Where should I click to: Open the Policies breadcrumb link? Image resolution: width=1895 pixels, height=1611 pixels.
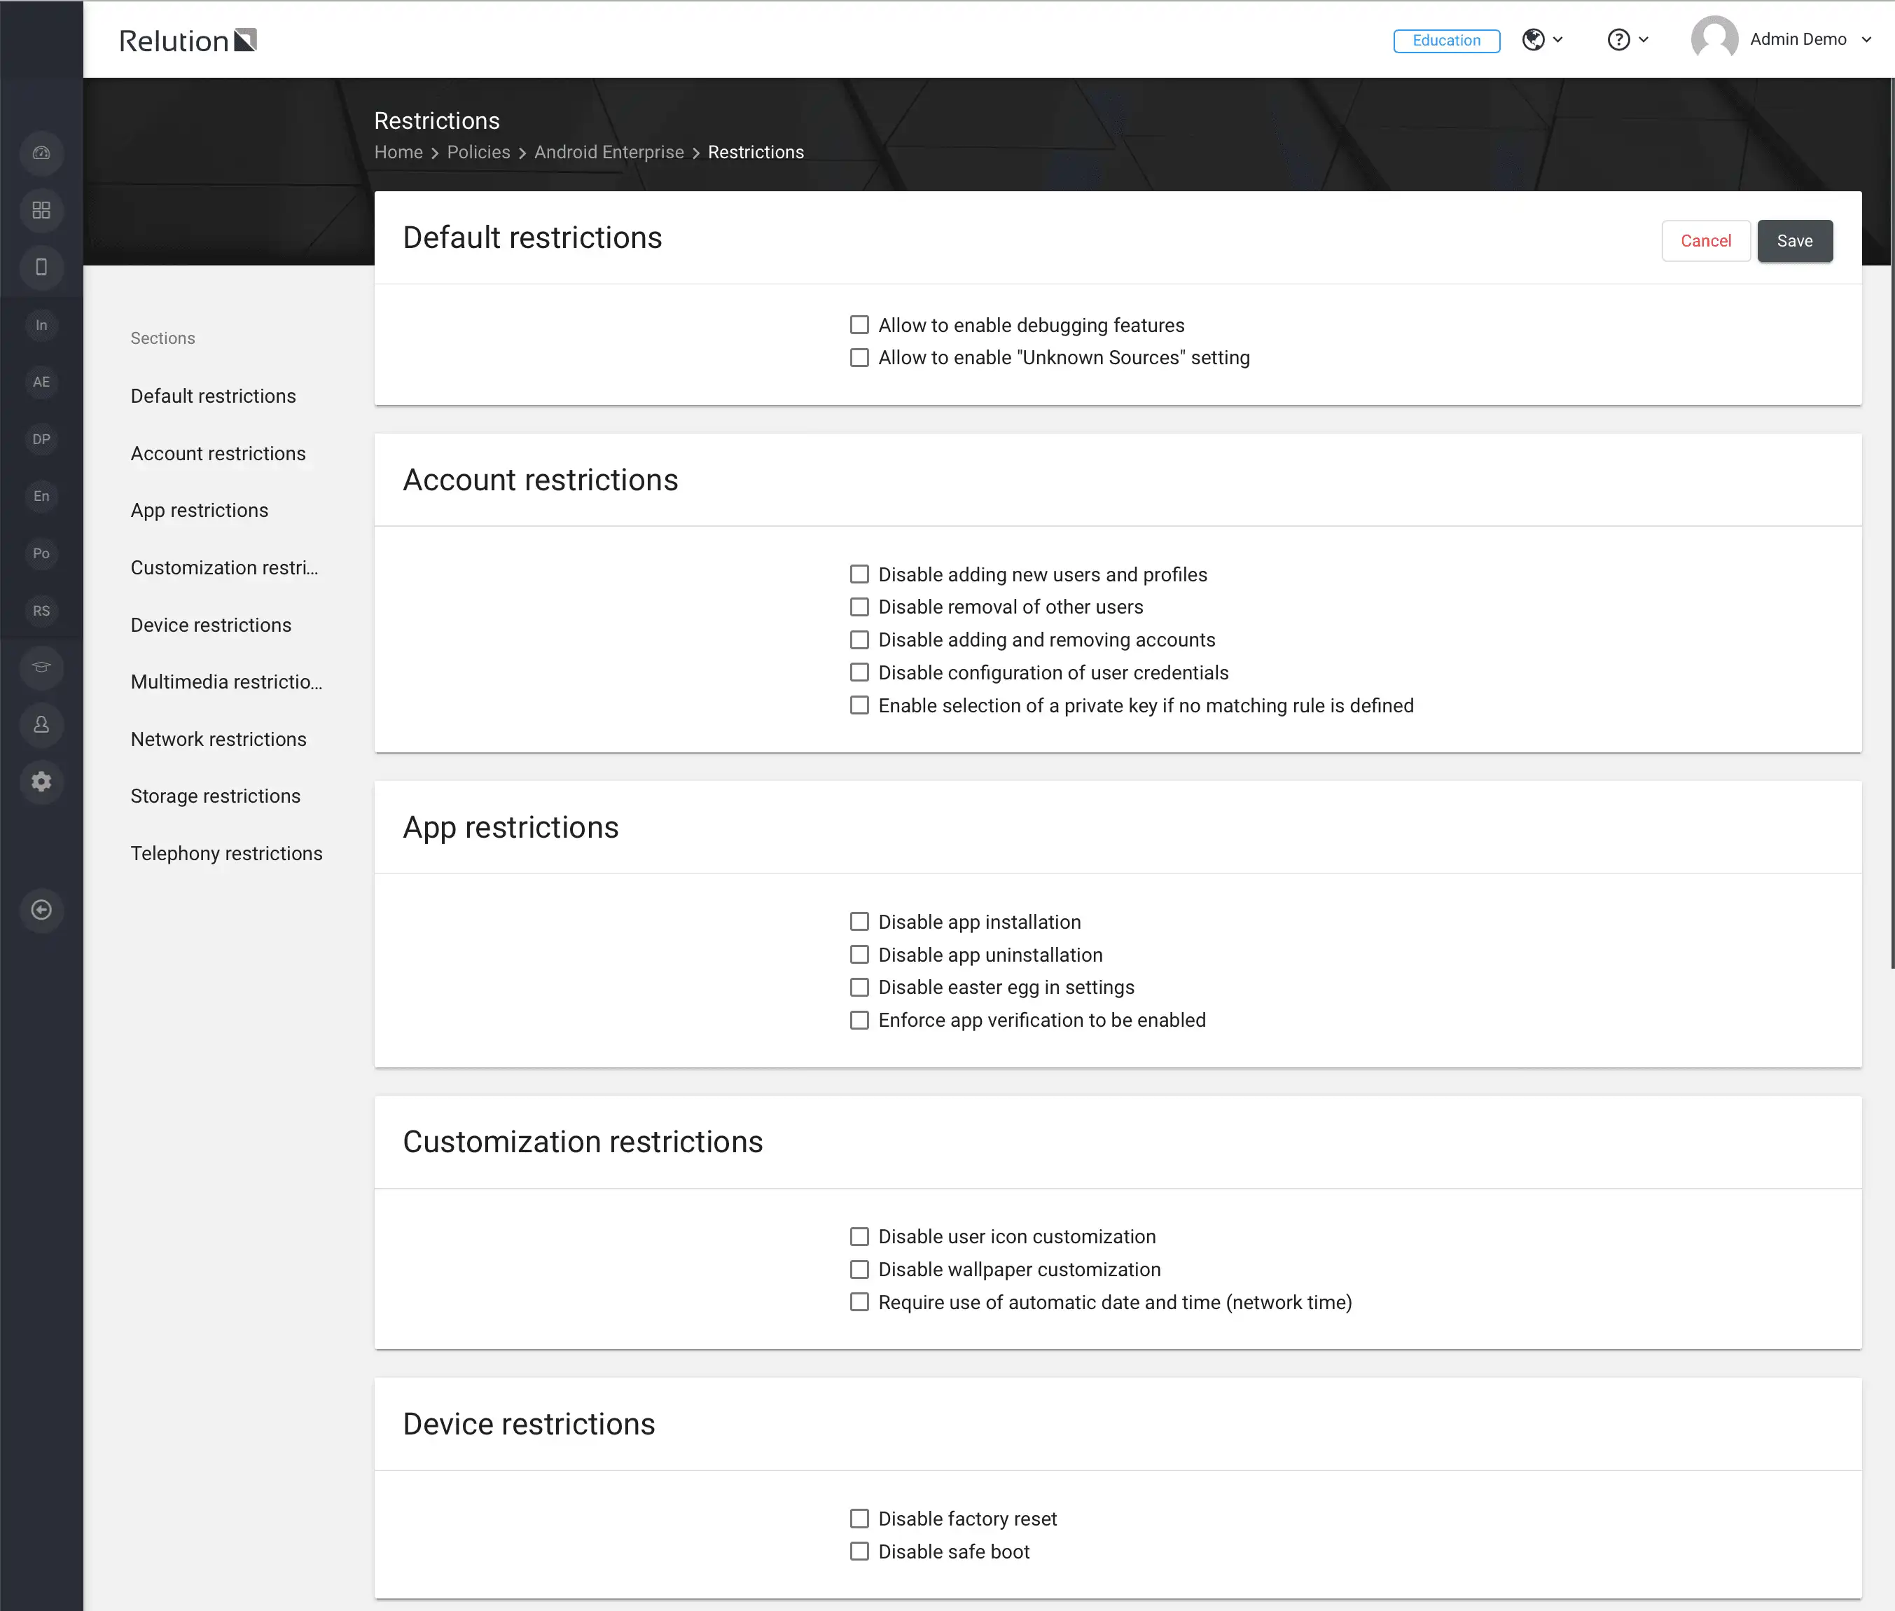478,153
